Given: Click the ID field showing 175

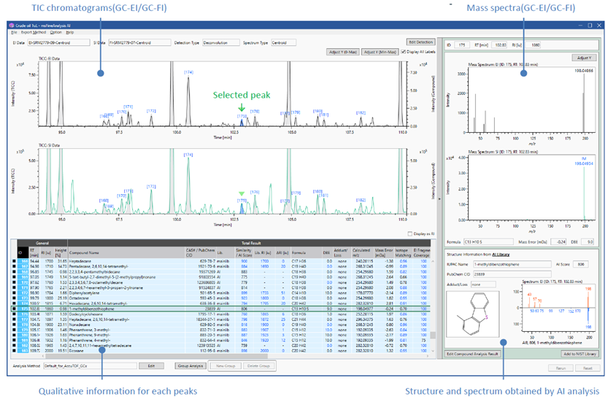Looking at the screenshot, I should pyautogui.click(x=462, y=45).
